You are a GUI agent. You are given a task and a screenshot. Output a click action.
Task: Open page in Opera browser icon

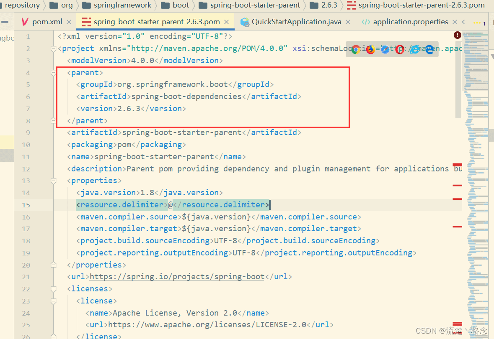[x=400, y=49]
